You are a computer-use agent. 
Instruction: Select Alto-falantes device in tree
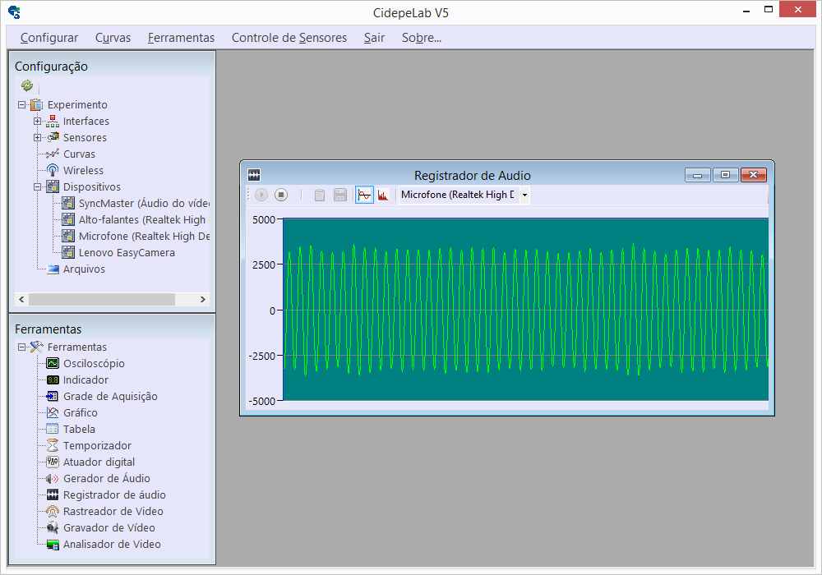[142, 219]
